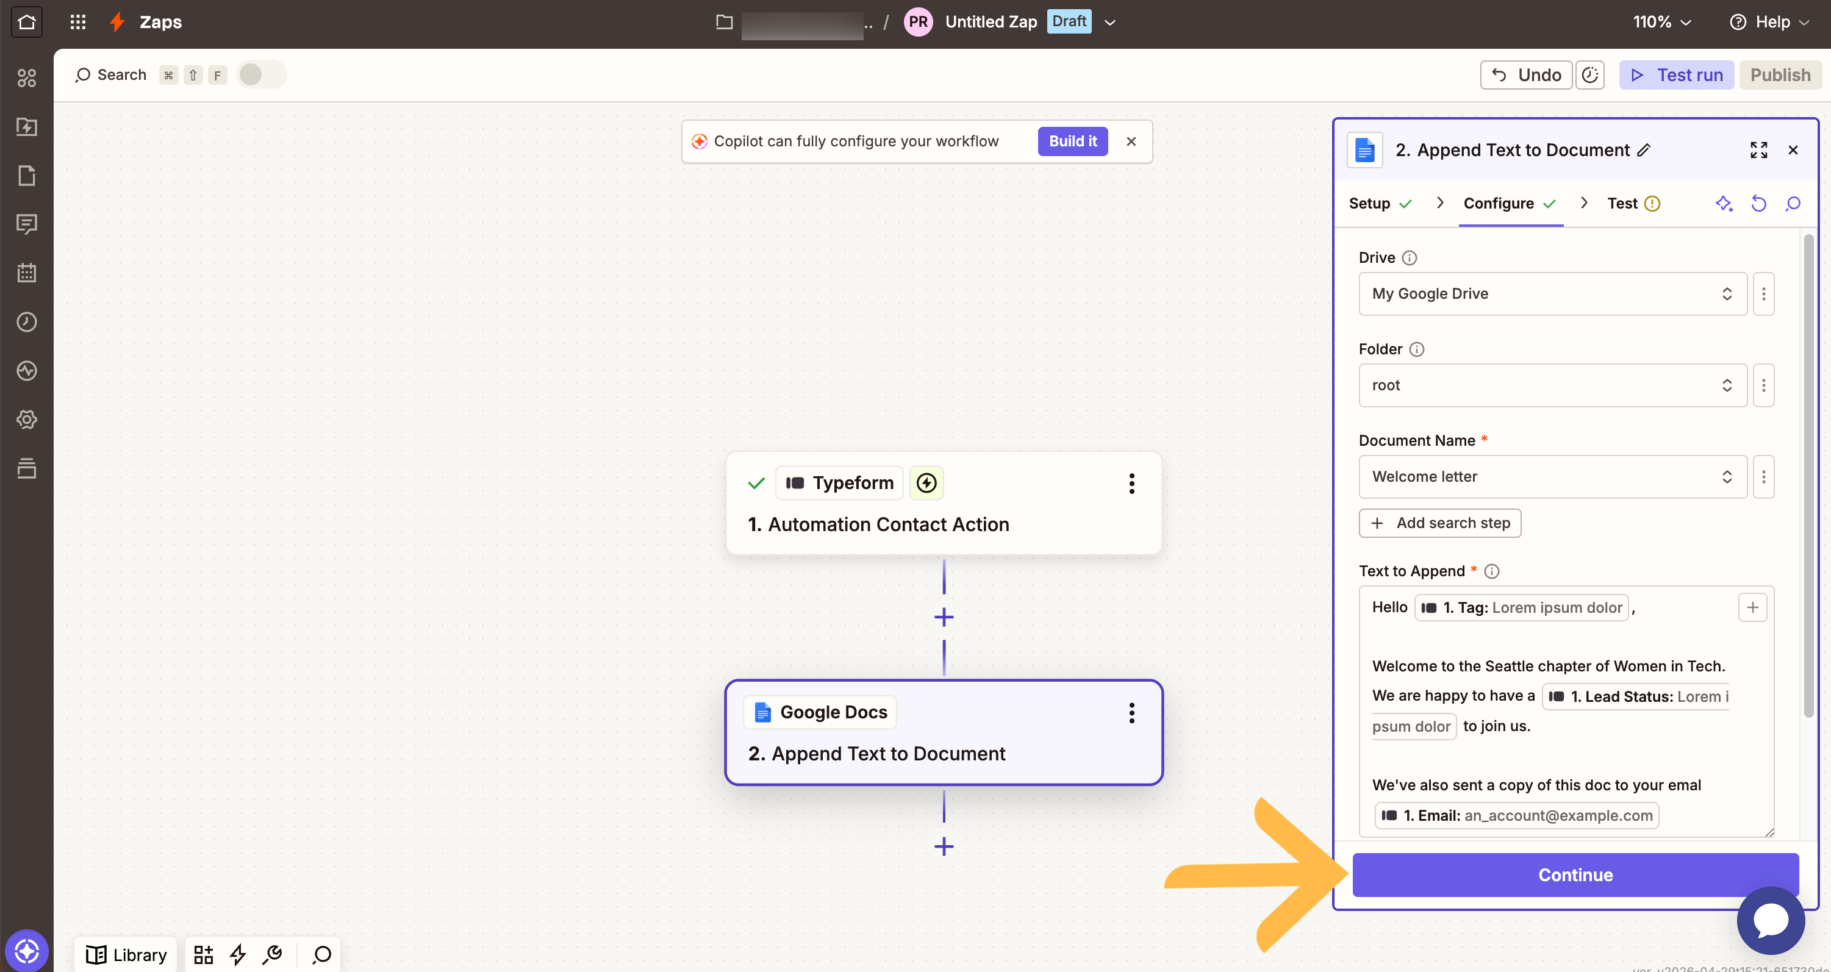Open the Drive dropdown showing My Google Drive
The height and width of the screenshot is (972, 1831).
click(1552, 293)
